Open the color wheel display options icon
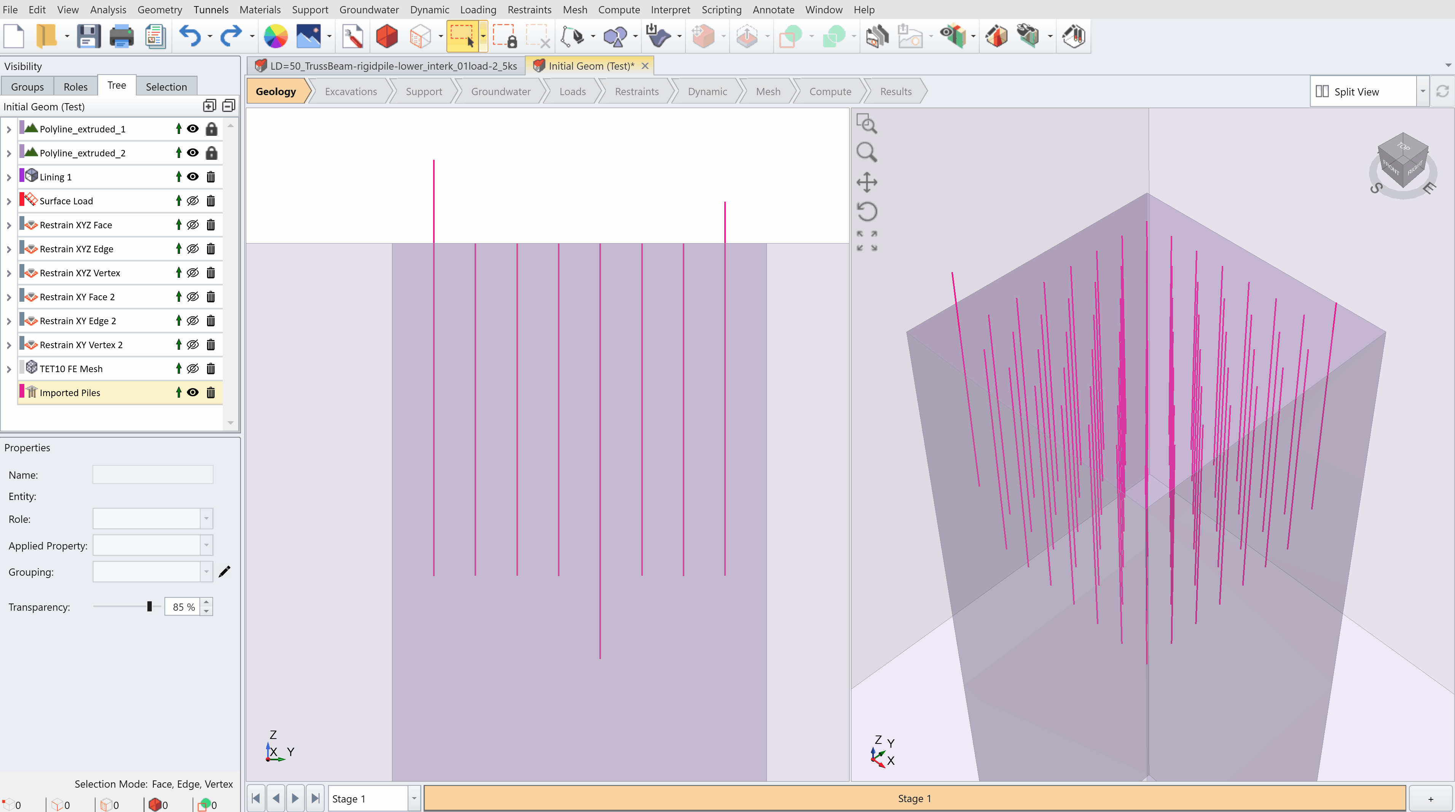The height and width of the screenshot is (812, 1455). tap(276, 37)
